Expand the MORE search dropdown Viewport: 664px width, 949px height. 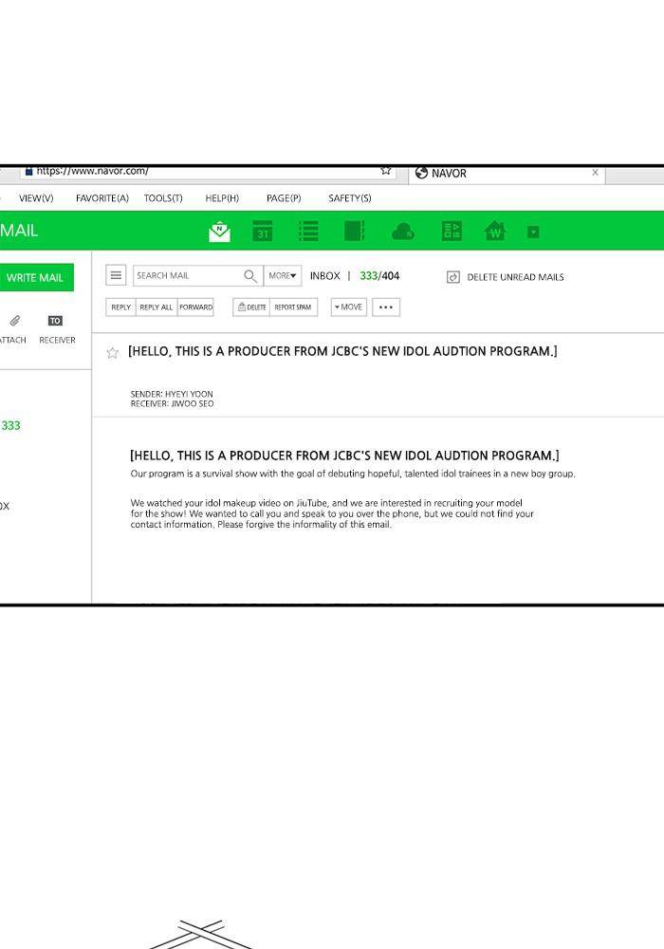(x=283, y=276)
